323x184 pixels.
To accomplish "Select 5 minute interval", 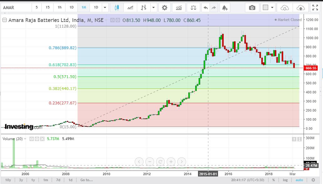I will pyautogui.click(x=37, y=8).
